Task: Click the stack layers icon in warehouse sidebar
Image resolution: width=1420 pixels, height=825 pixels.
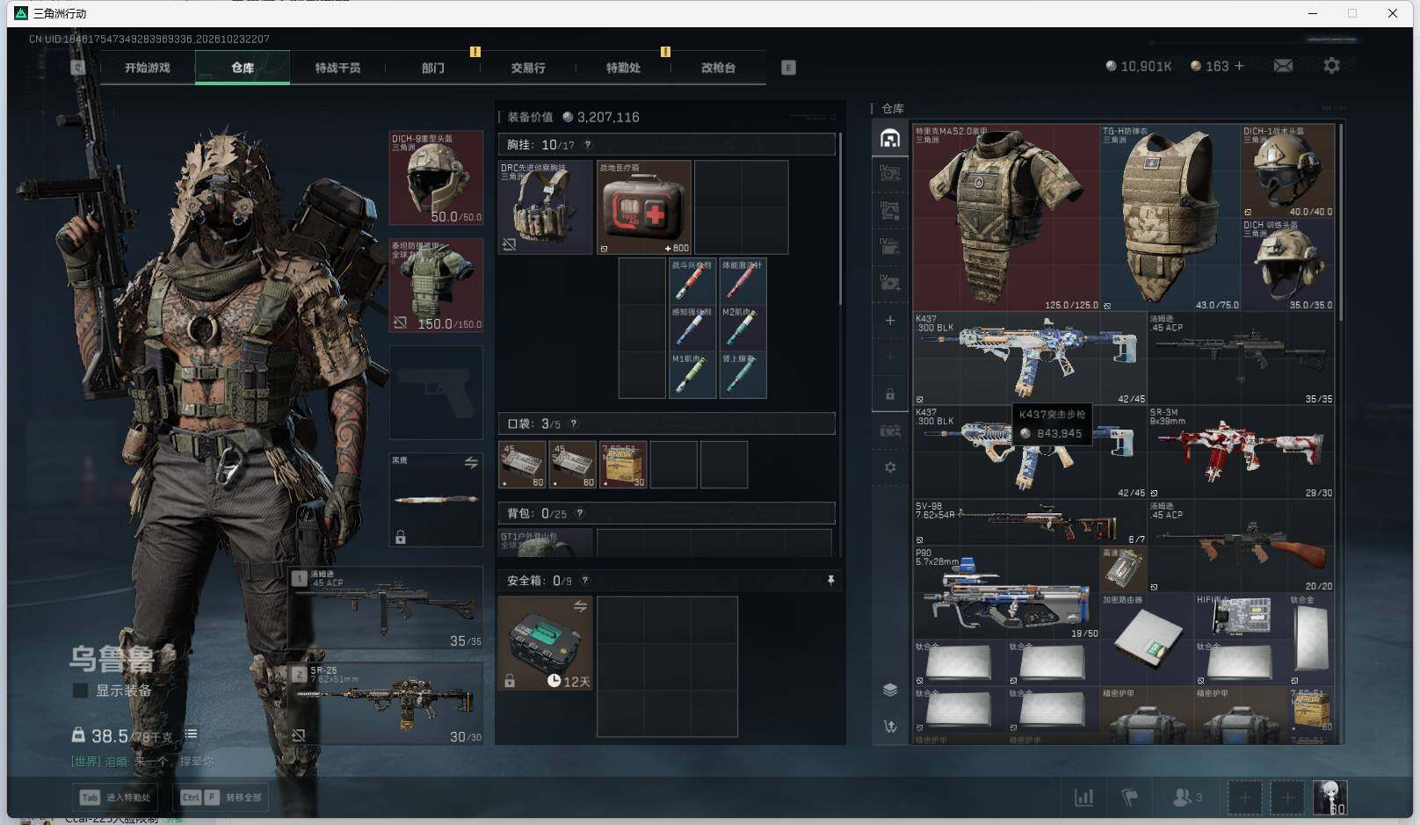Action: pos(890,690)
